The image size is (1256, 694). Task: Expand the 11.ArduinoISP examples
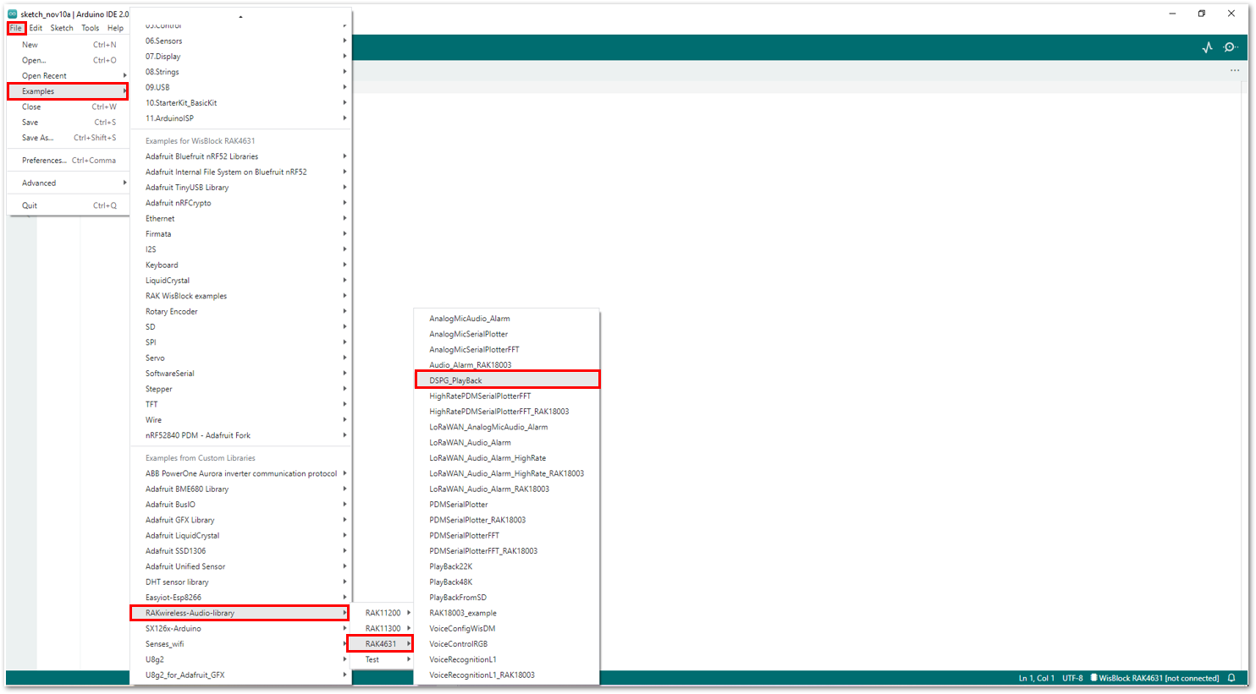point(241,118)
